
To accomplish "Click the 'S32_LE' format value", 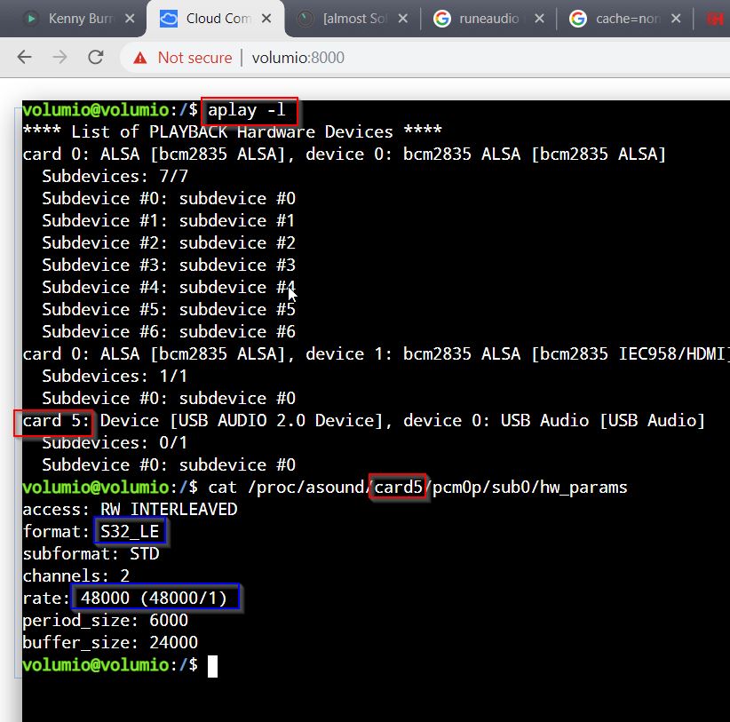I will tap(130, 532).
